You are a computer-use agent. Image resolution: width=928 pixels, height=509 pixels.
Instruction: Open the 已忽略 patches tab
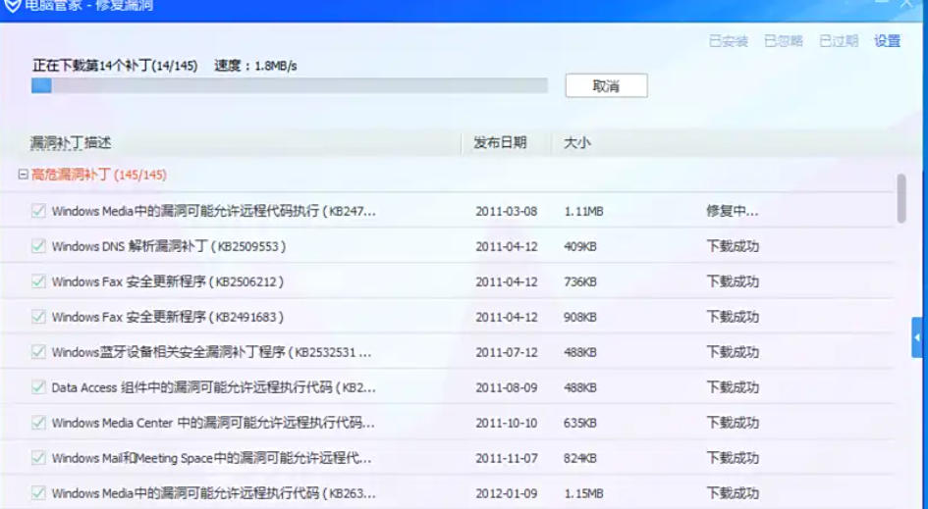pos(783,41)
